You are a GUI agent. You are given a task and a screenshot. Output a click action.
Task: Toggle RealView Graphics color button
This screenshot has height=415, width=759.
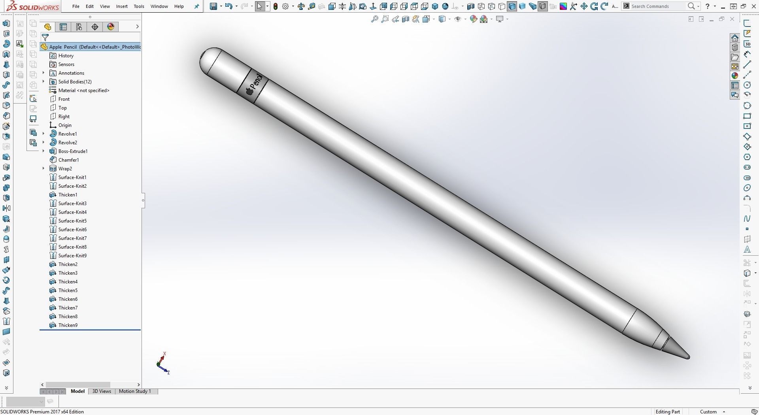(x=563, y=6)
